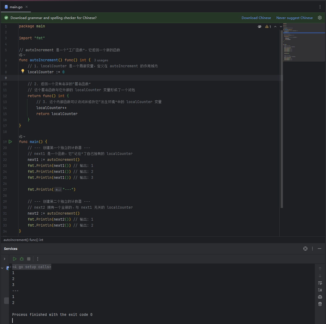The height and width of the screenshot is (324, 326).
Task: Expand the Services tree with the right chevron
Action: click(5, 259)
